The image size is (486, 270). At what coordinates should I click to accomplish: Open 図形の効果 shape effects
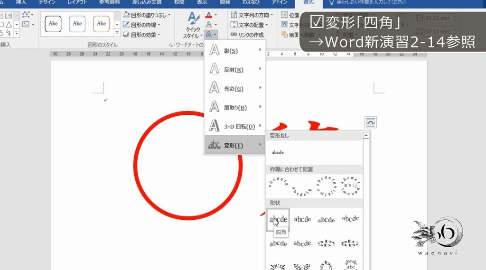(141, 35)
